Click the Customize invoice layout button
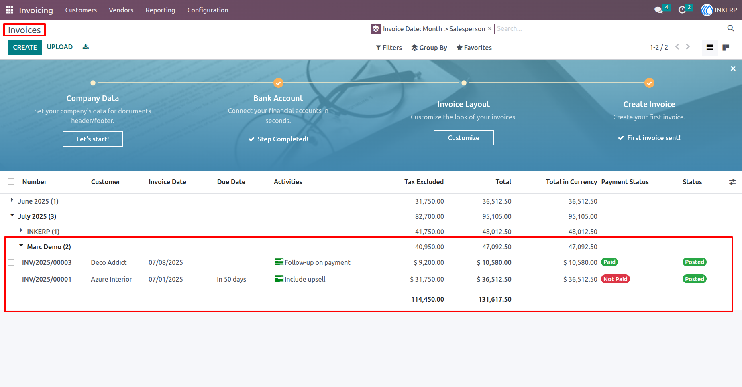The image size is (742, 387). [464, 138]
